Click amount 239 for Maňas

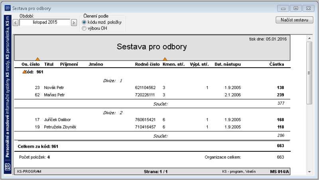pyautogui.click(x=280, y=95)
